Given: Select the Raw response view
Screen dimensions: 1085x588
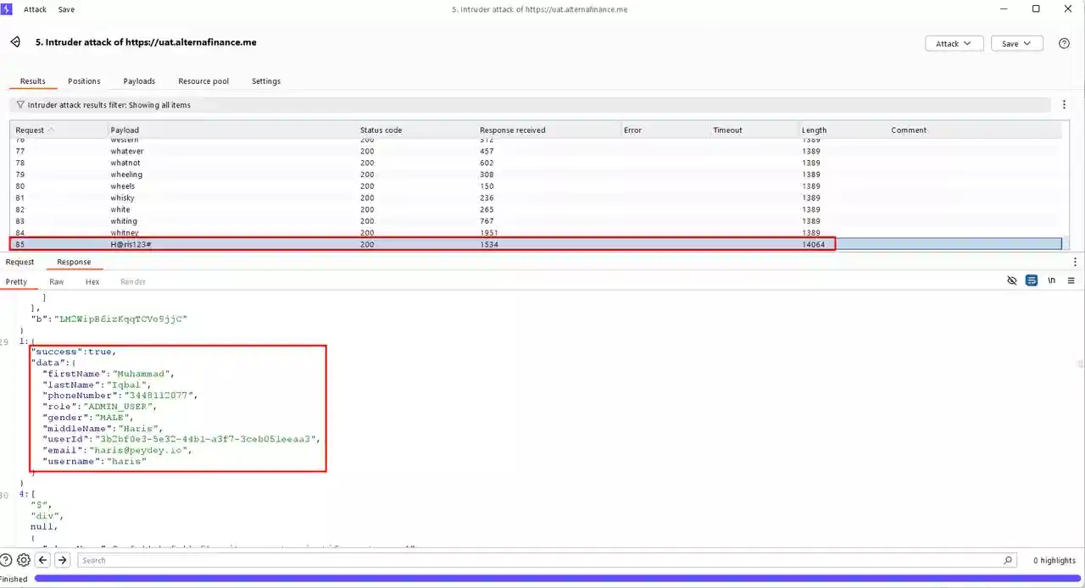Looking at the screenshot, I should (56, 281).
